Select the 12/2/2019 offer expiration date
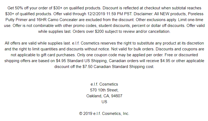This screenshot has width=208, height=121. 96,14
